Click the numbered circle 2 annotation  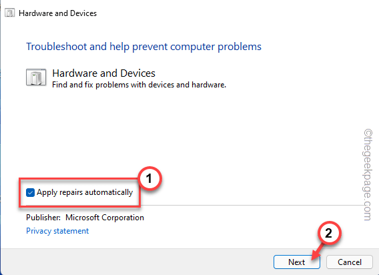point(329,234)
